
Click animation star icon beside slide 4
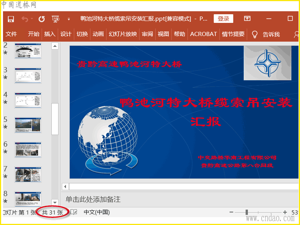(5, 102)
